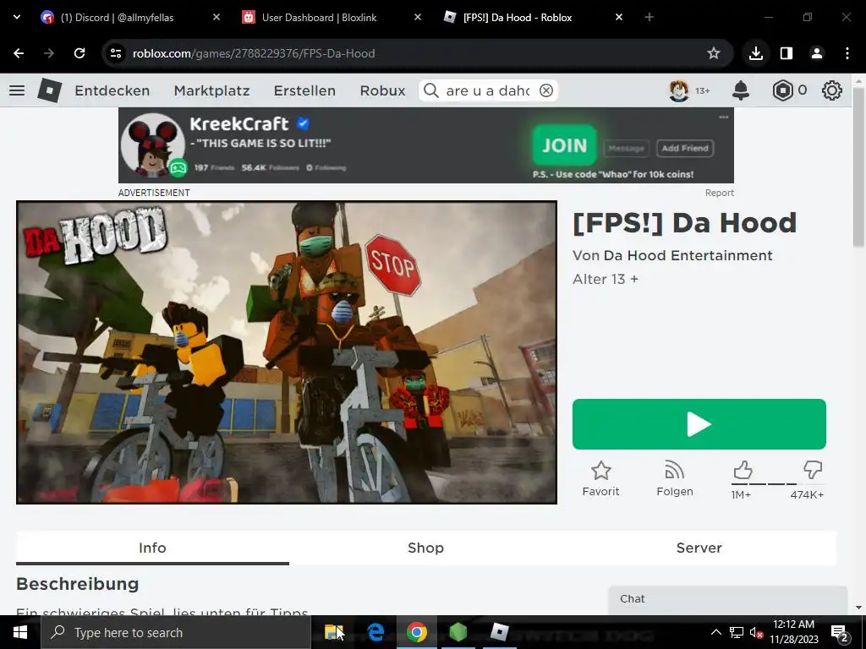This screenshot has height=649, width=866.
Task: Click the Windows taskbar search box
Action: click(x=176, y=632)
